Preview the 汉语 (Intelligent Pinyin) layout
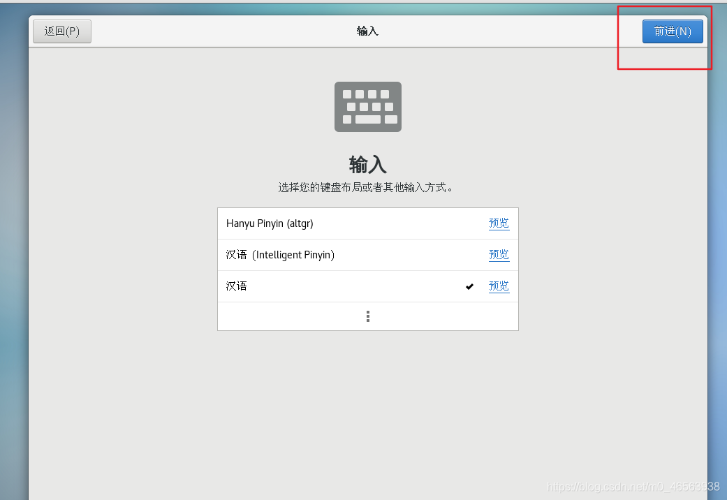The height and width of the screenshot is (500, 727). pos(499,254)
